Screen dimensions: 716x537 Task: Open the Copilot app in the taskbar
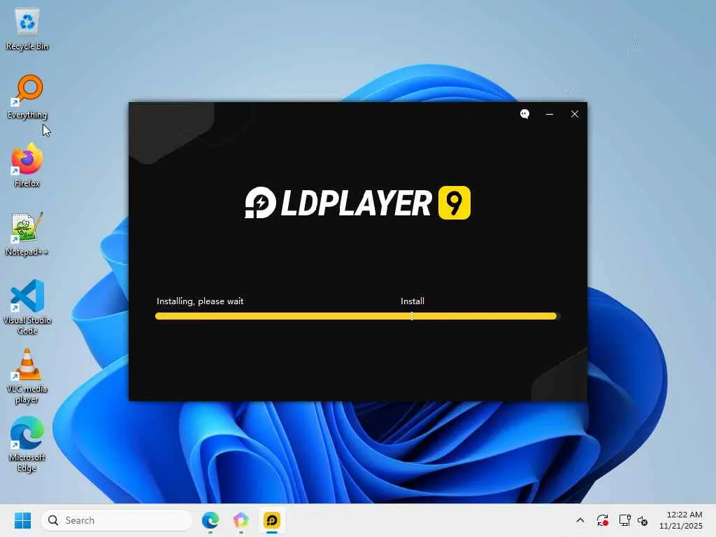[x=241, y=520]
